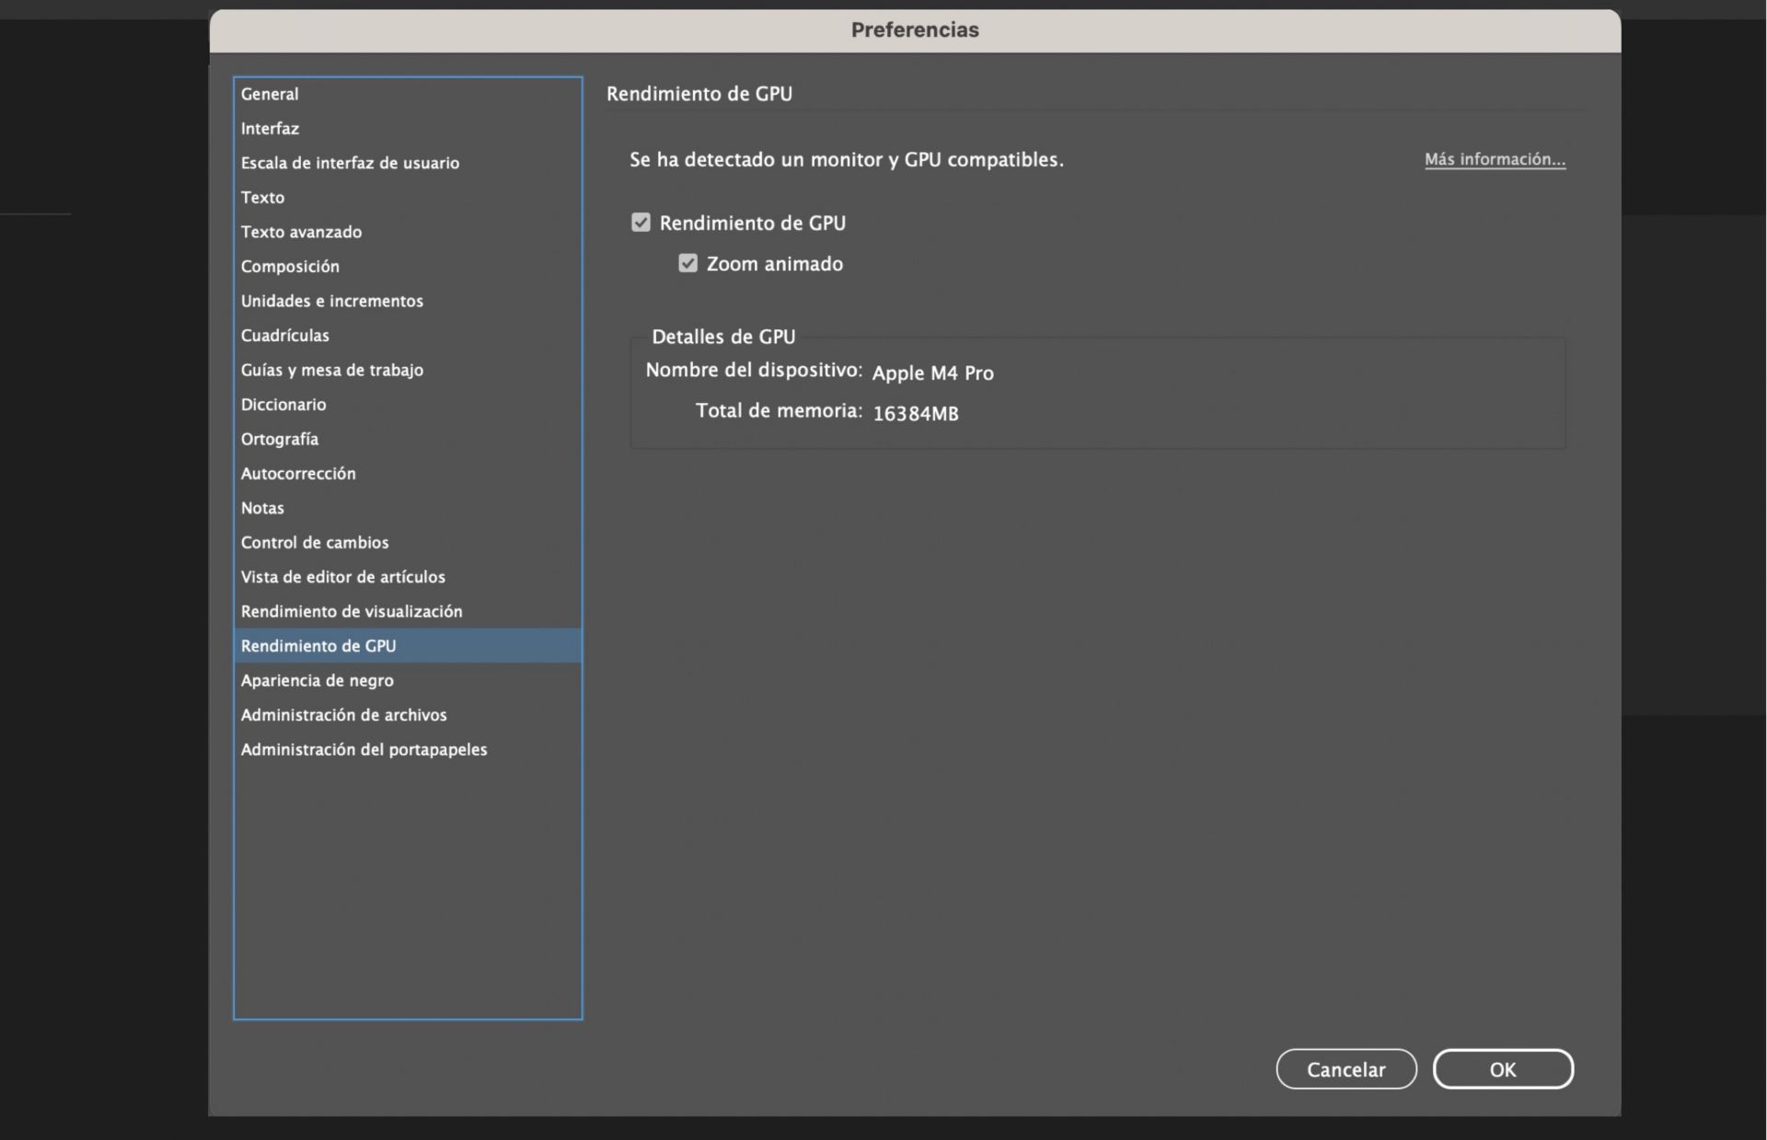Open Guías y mesa de trabajo
This screenshot has width=1767, height=1140.
tap(332, 370)
